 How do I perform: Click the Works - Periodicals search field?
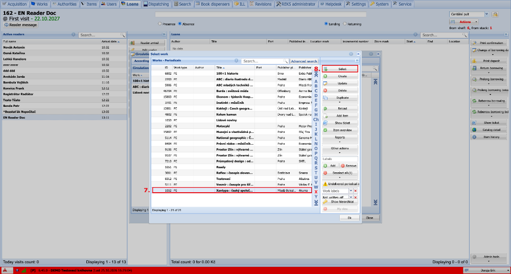[x=263, y=61]
